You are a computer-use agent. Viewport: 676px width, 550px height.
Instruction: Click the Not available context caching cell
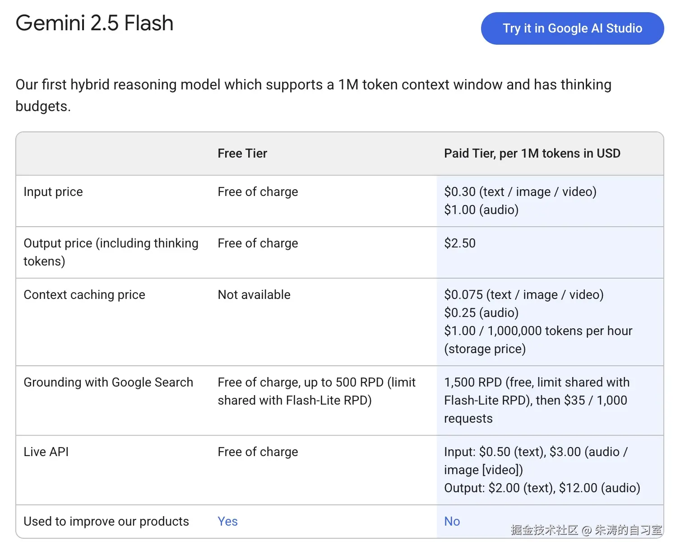pos(254,295)
